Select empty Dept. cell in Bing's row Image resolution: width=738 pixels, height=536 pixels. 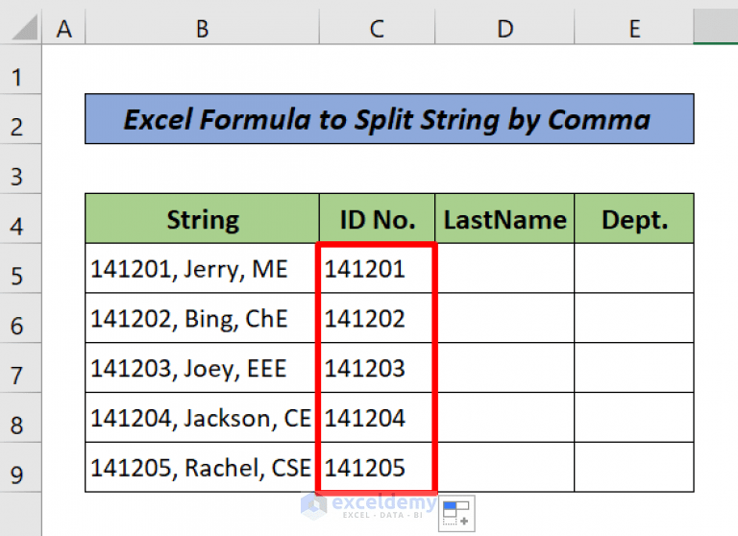pos(634,318)
